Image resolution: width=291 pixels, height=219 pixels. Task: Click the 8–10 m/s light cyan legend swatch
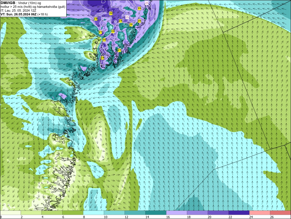pos(93,213)
